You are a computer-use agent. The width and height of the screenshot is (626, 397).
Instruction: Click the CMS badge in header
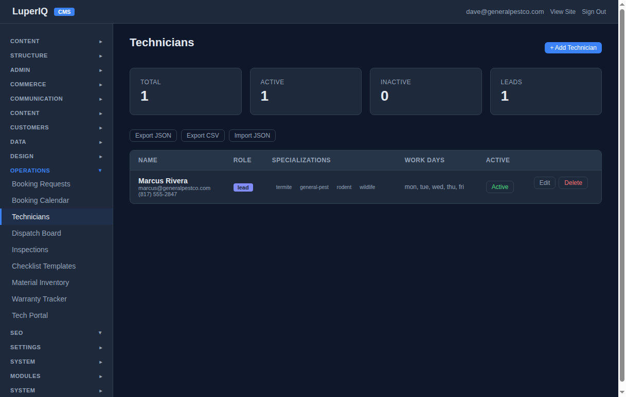(64, 12)
